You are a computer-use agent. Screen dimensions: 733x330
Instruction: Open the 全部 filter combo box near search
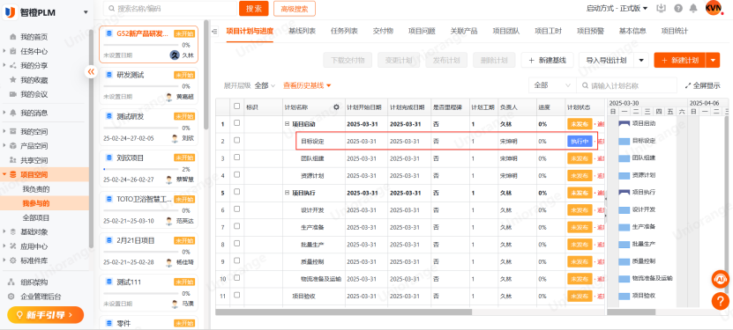[552, 85]
